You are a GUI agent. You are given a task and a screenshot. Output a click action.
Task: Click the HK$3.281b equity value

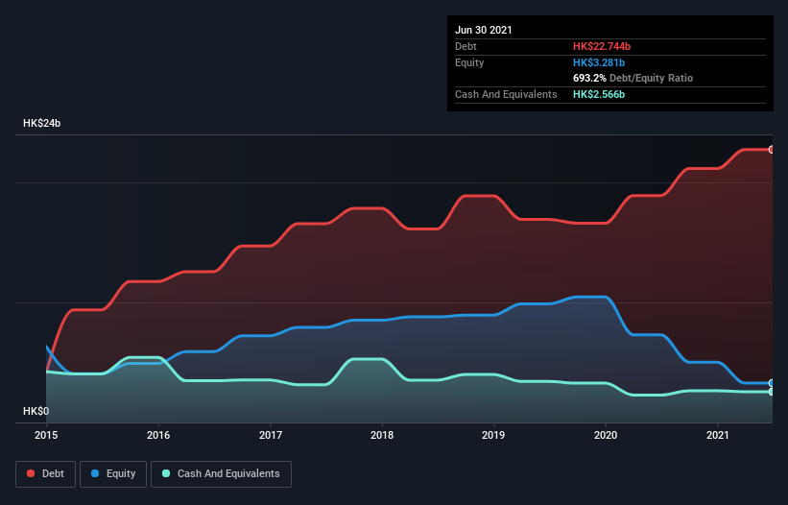tap(599, 62)
